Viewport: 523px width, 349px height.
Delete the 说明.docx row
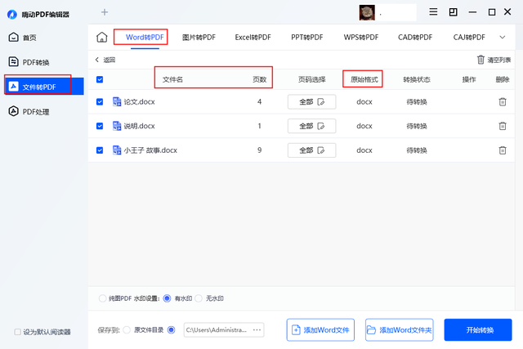coord(503,126)
